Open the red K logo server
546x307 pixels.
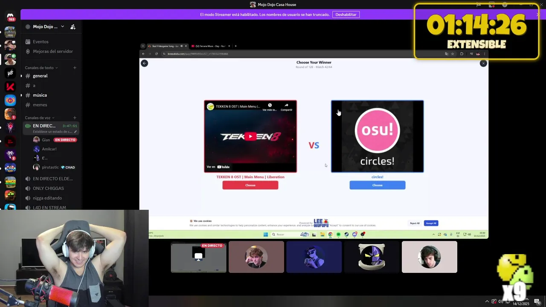[10, 87]
